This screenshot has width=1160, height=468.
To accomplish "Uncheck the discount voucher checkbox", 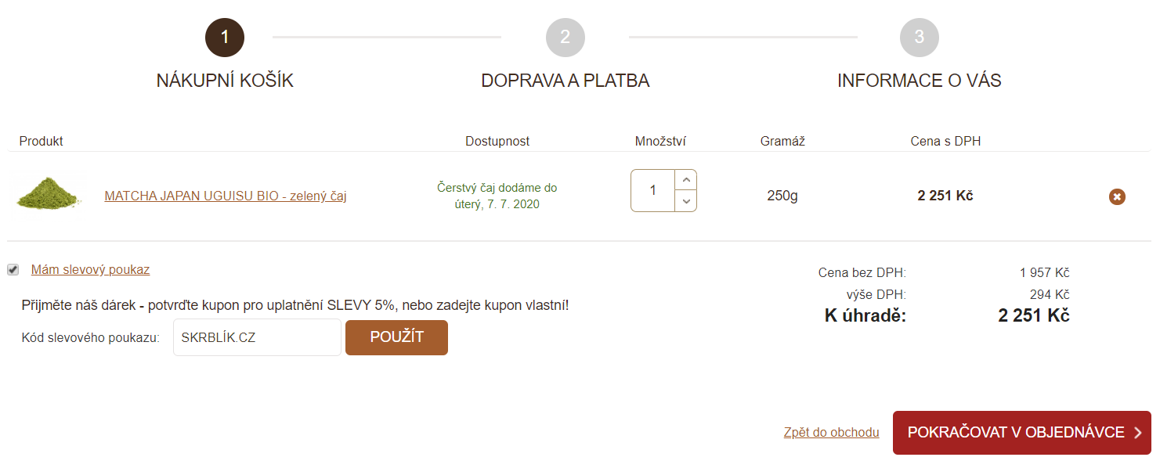I will 13,270.
